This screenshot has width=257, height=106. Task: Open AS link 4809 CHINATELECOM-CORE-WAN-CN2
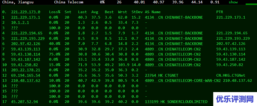(x=183, y=80)
